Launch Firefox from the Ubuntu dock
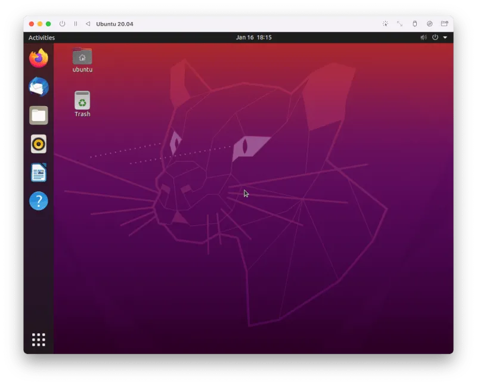This screenshot has height=385, width=477. (39, 58)
